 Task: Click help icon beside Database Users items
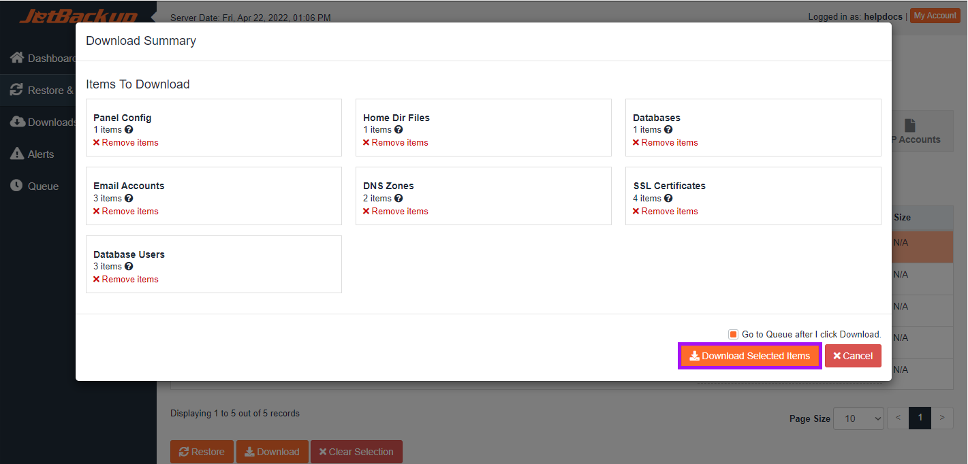click(x=129, y=266)
